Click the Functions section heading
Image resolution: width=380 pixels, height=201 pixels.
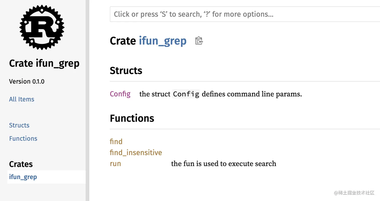tap(132, 118)
